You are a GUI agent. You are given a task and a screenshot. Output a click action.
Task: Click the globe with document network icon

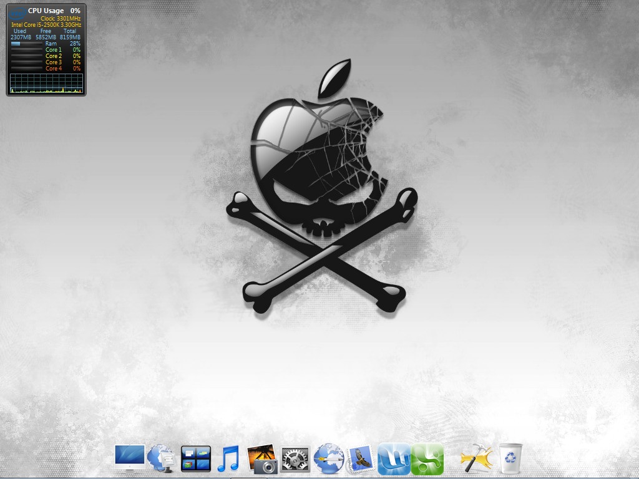(x=161, y=458)
